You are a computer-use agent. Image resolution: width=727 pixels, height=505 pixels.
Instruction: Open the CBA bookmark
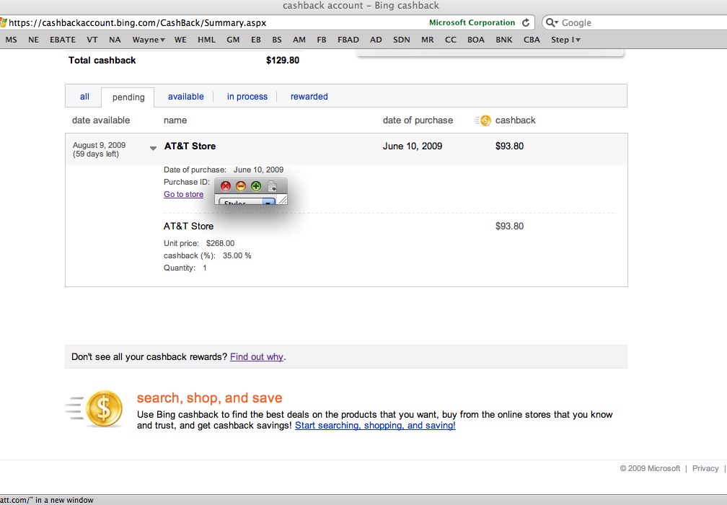[532, 40]
